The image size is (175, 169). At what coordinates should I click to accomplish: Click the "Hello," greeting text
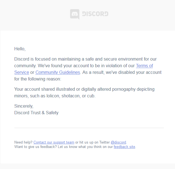tap(20, 49)
